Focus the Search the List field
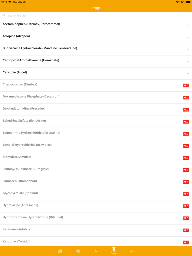This screenshot has width=192, height=256. pos(96,16)
